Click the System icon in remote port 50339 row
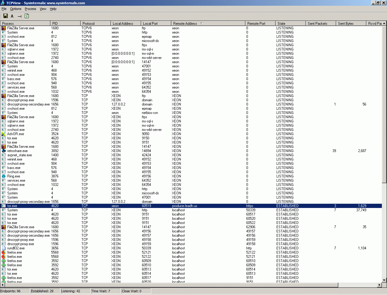This screenshot has width=387, height=295. click(x=4, y=210)
